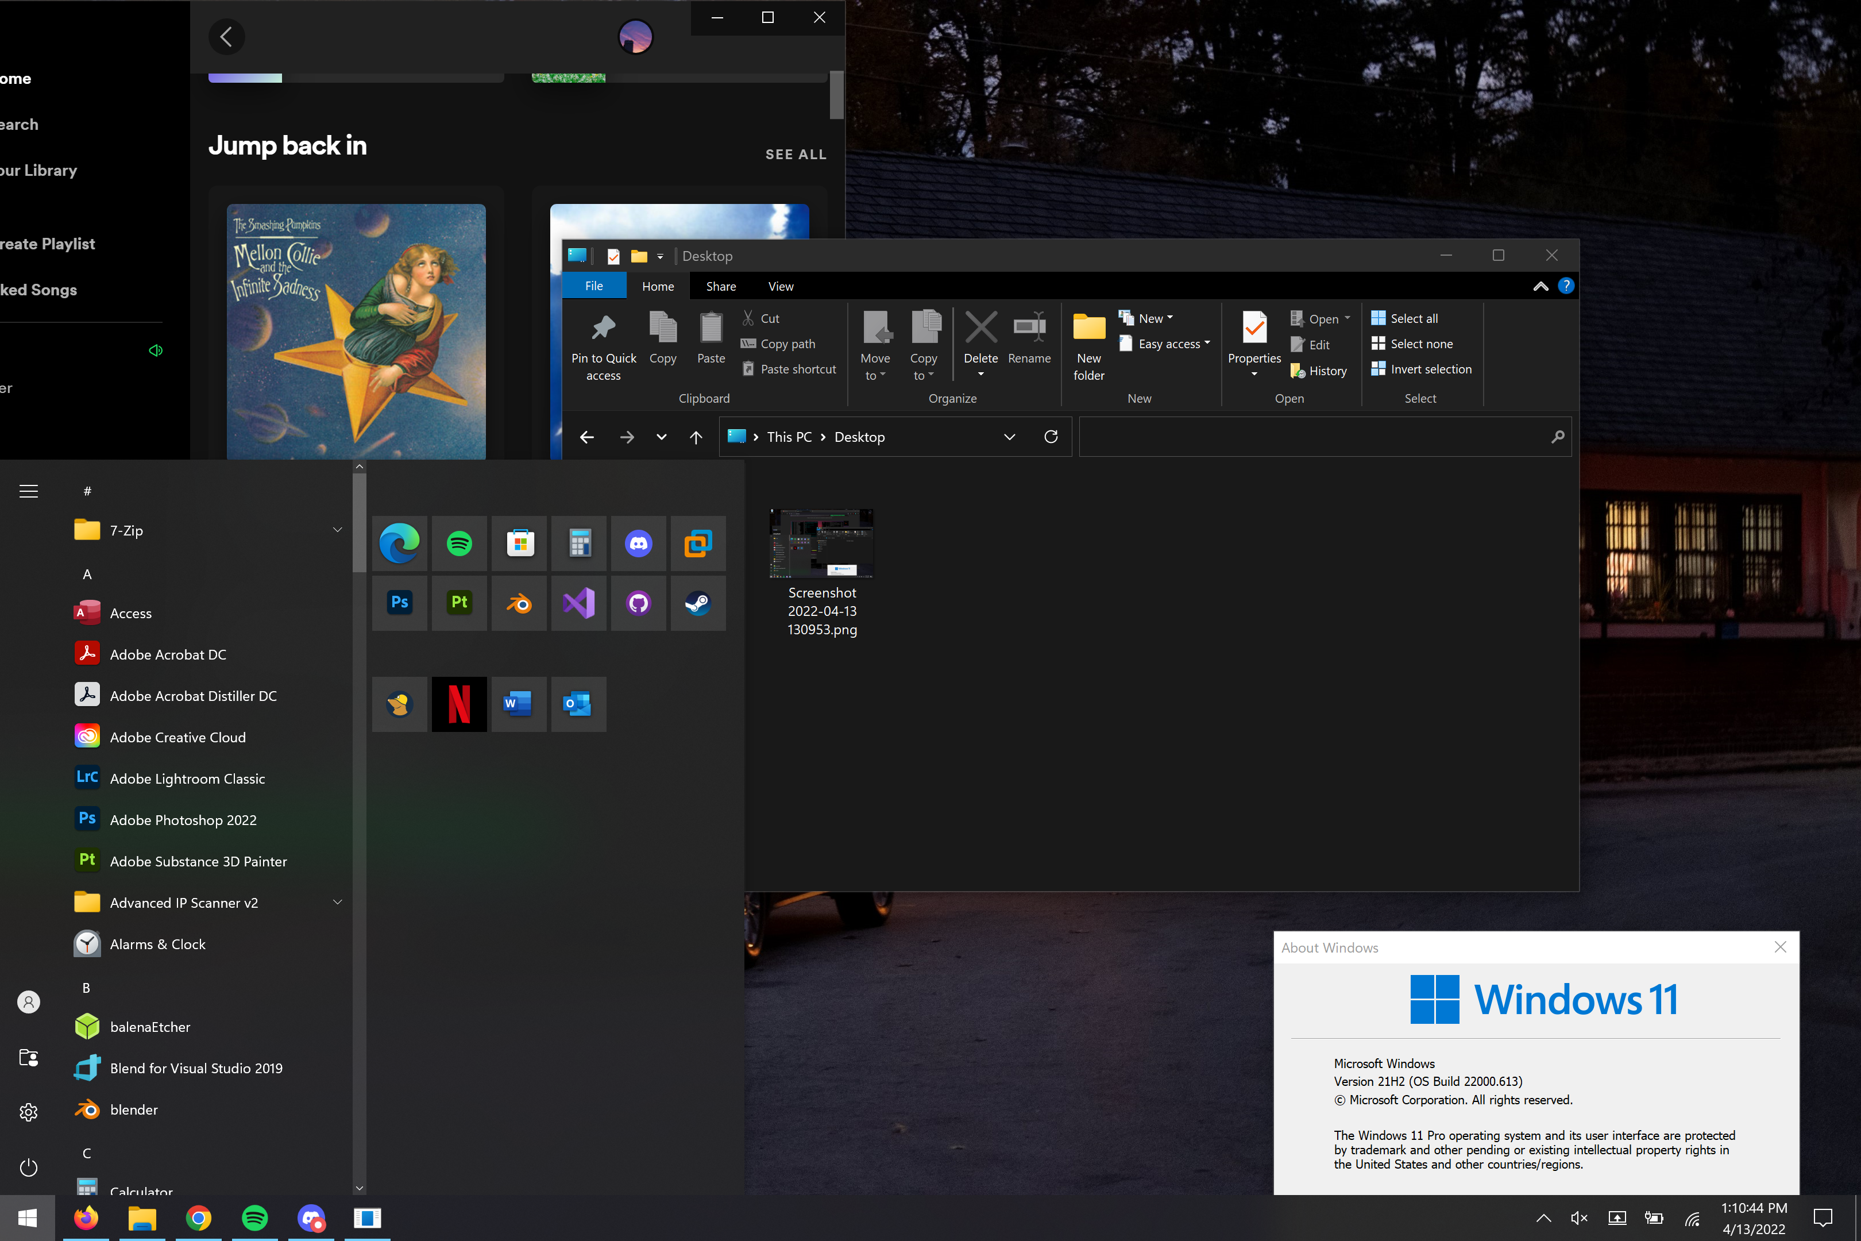The image size is (1861, 1241).
Task: Launch the Steam pinned tile
Action: (x=697, y=603)
